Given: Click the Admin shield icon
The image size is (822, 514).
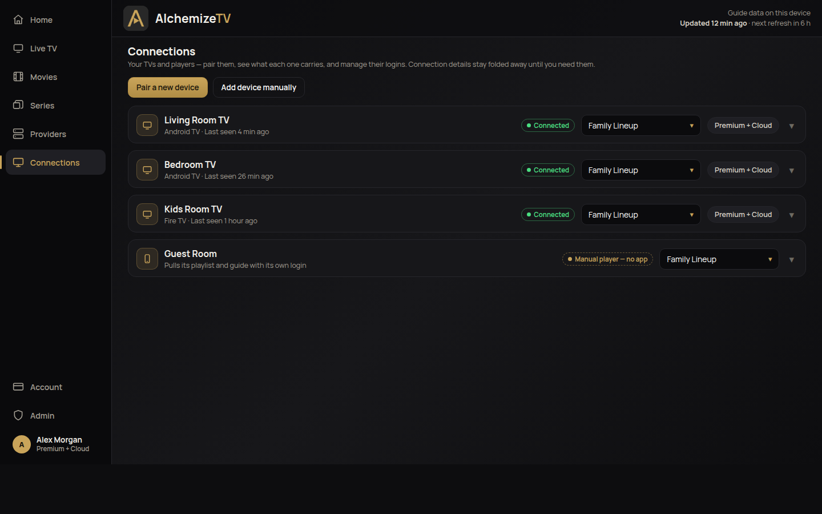Looking at the screenshot, I should (18, 415).
